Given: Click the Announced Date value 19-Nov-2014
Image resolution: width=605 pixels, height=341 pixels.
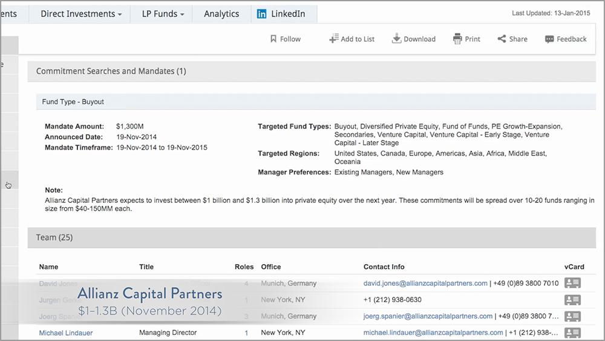Looking at the screenshot, I should (137, 137).
